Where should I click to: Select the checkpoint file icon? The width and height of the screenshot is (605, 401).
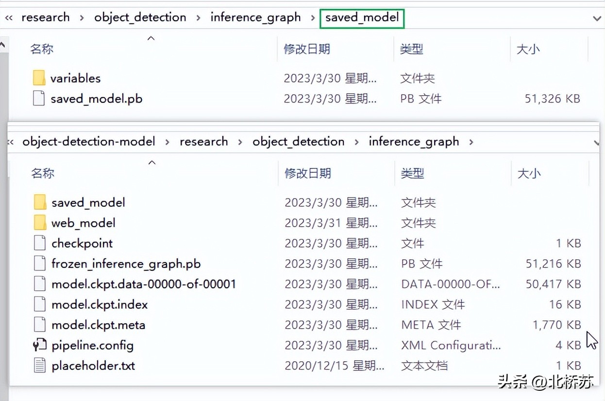[x=40, y=243]
